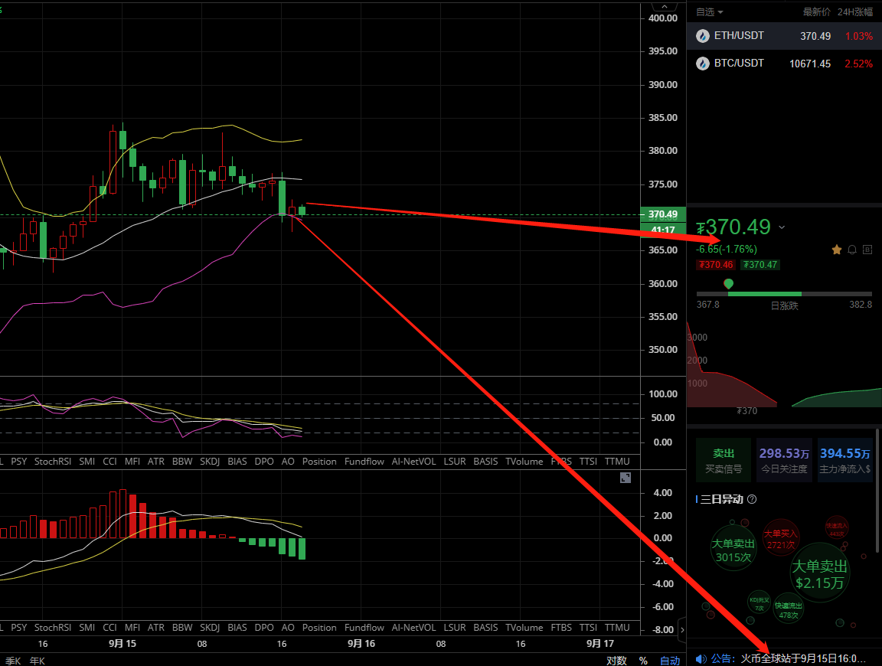Switch to 年K yearly candles

tap(37, 661)
